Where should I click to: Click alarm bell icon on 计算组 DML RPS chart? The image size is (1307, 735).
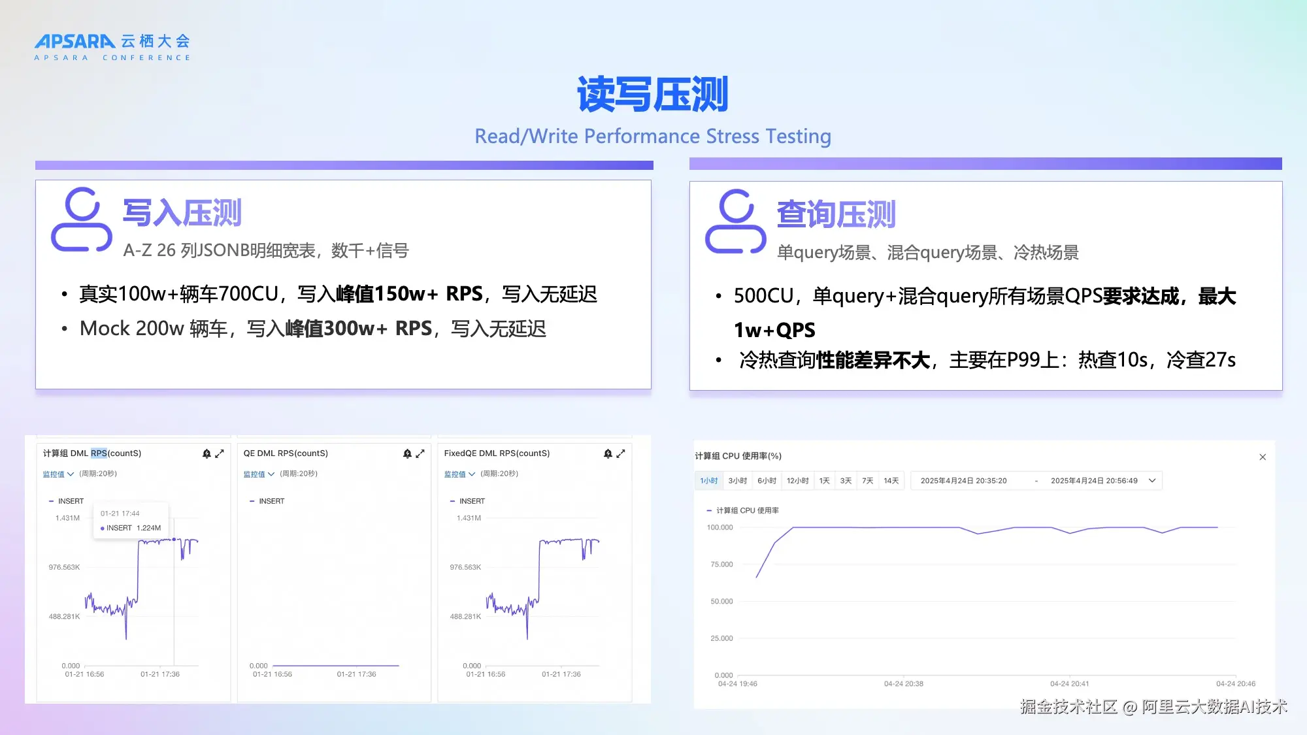pyautogui.click(x=207, y=453)
